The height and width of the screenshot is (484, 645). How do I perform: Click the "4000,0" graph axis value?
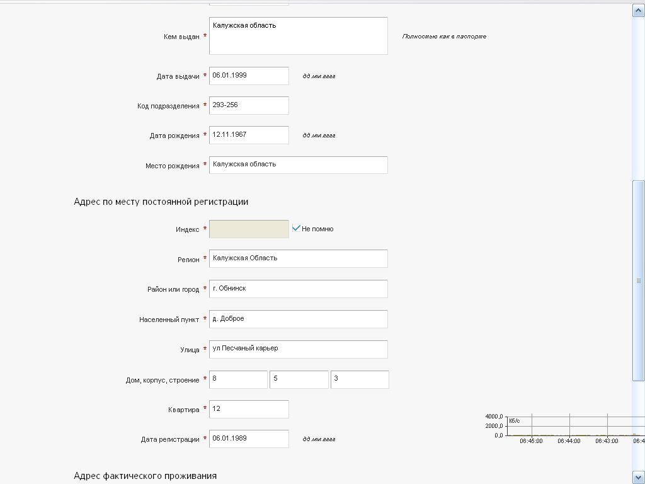click(x=494, y=417)
